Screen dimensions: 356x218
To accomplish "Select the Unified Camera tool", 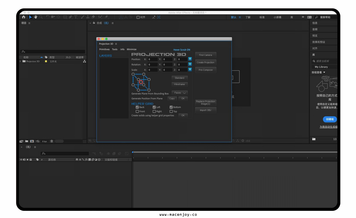I will (x=53, y=17).
